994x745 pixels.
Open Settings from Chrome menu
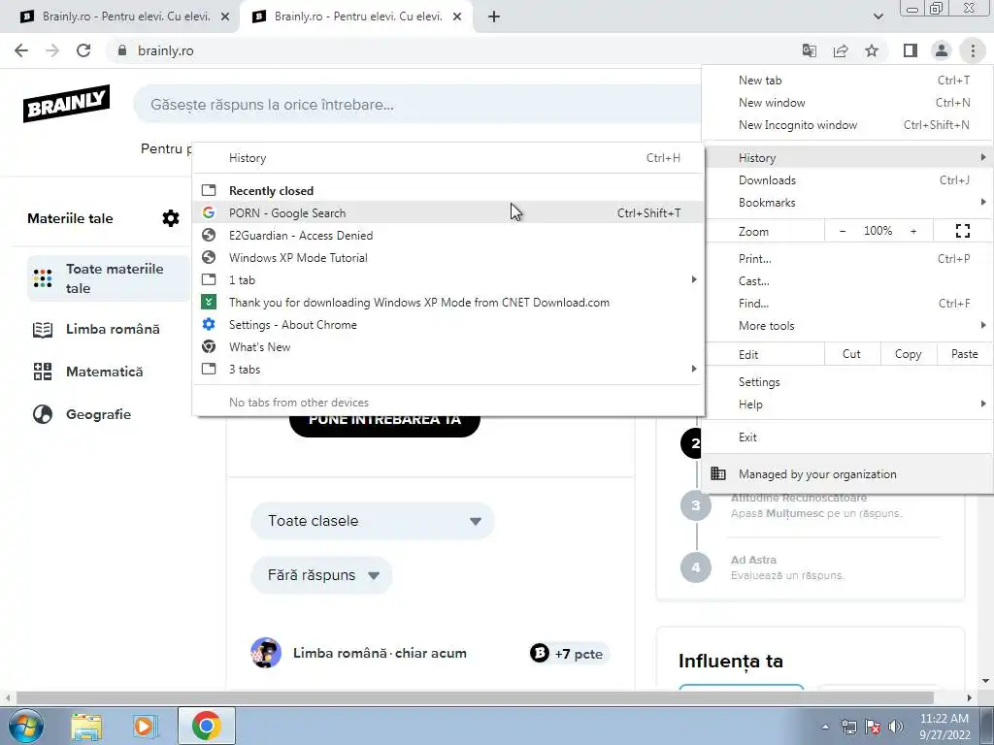(x=846, y=382)
